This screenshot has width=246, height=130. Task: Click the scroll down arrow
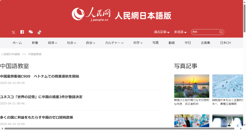245,125
